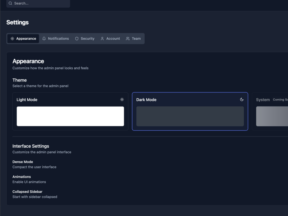Click the magnifier icon in the search box
288x216 pixels.
point(10,3)
